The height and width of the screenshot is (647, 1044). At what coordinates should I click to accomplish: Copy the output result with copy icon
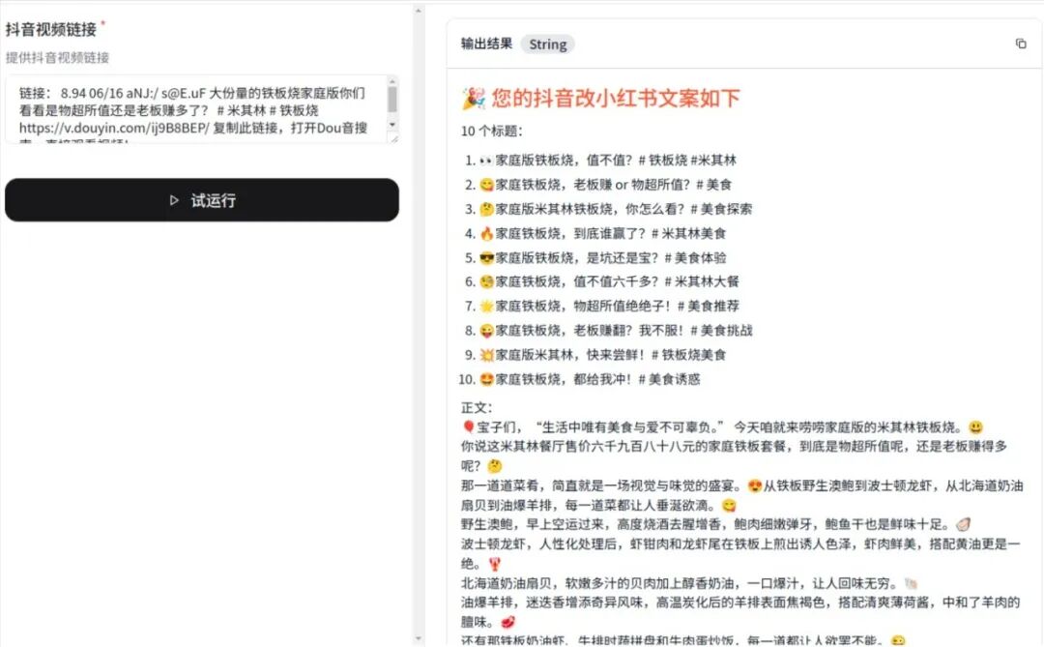click(x=1020, y=44)
